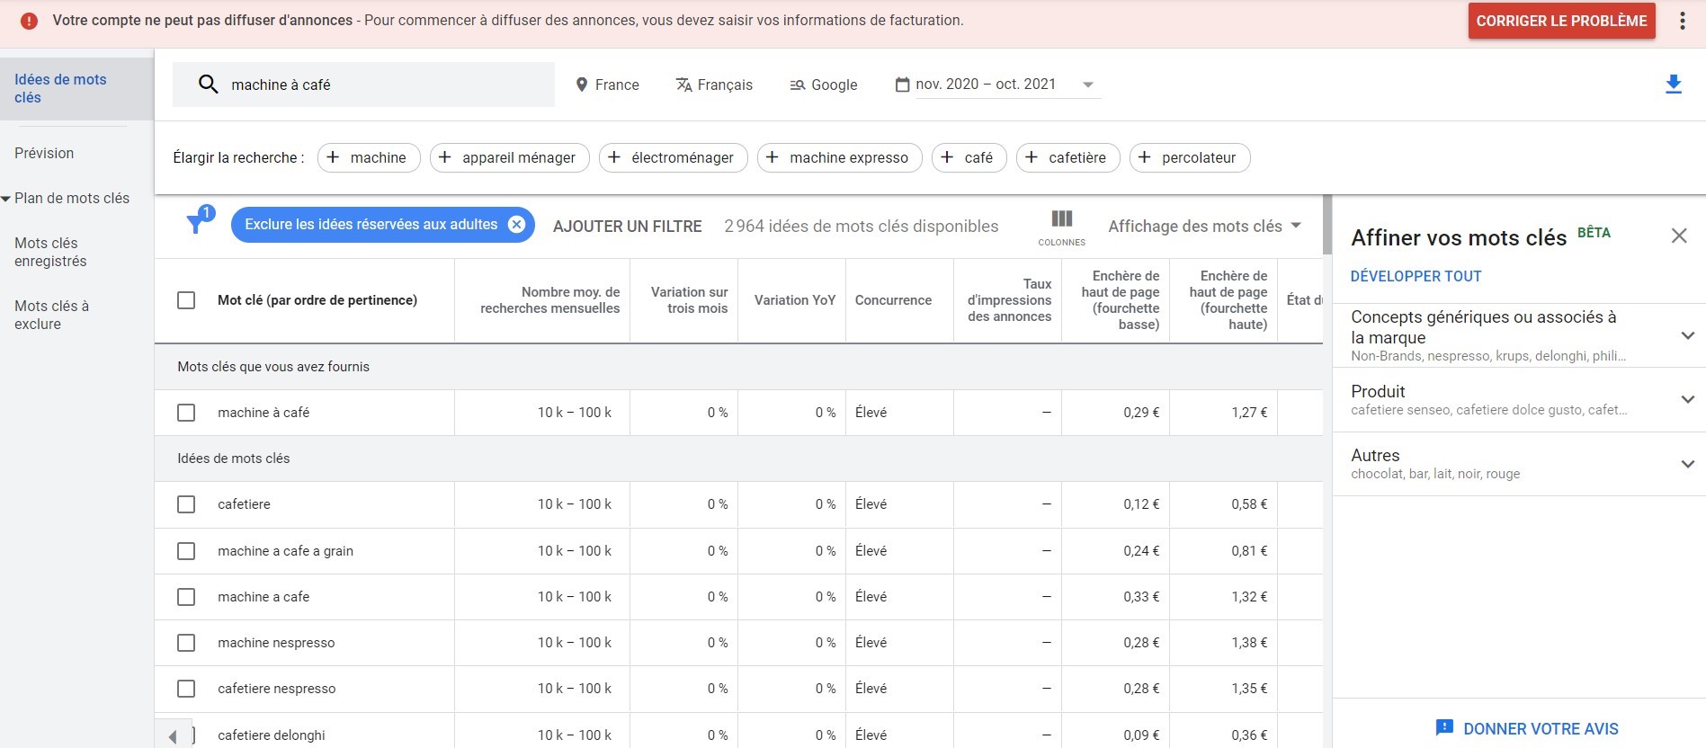
Task: Click the Google search network setting
Action: [823, 85]
